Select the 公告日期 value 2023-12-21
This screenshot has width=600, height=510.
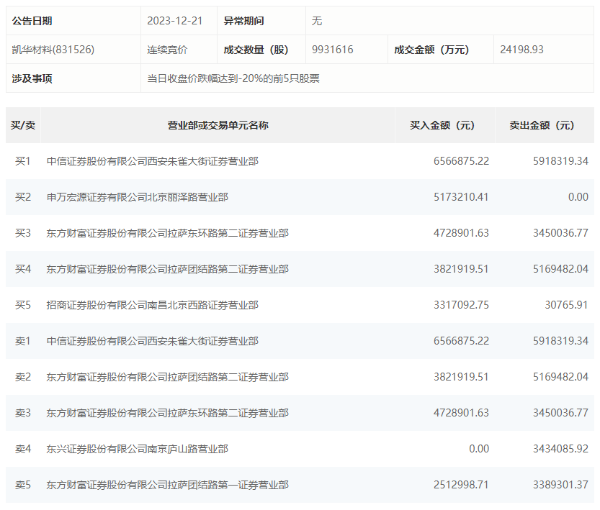point(175,21)
